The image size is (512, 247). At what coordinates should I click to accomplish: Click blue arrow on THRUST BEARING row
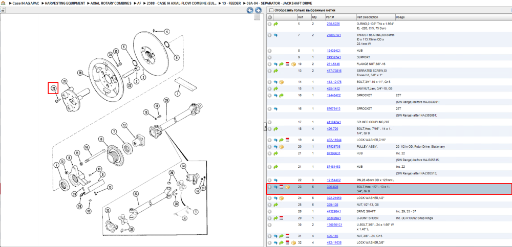[275, 35]
